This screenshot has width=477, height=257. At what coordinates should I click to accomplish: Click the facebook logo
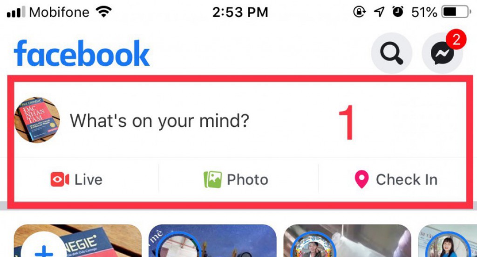(82, 53)
